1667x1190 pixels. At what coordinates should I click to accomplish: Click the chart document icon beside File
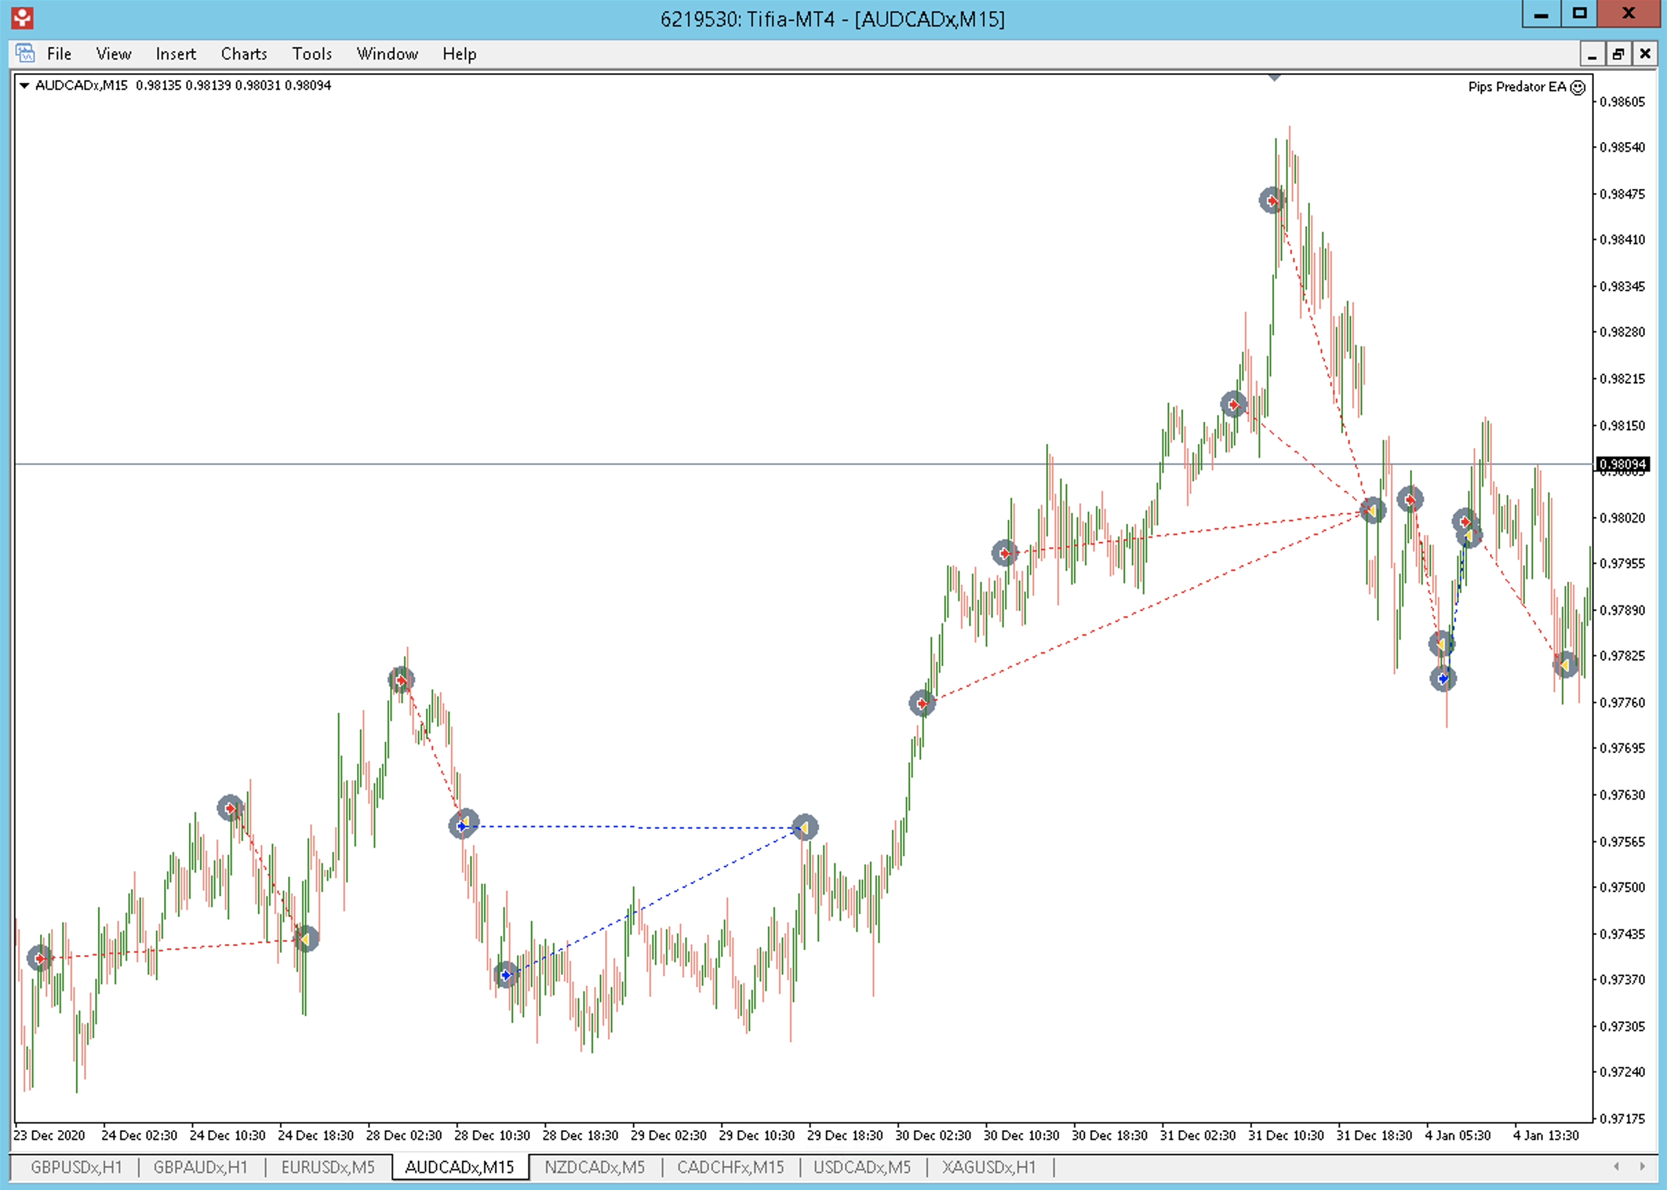pos(25,54)
